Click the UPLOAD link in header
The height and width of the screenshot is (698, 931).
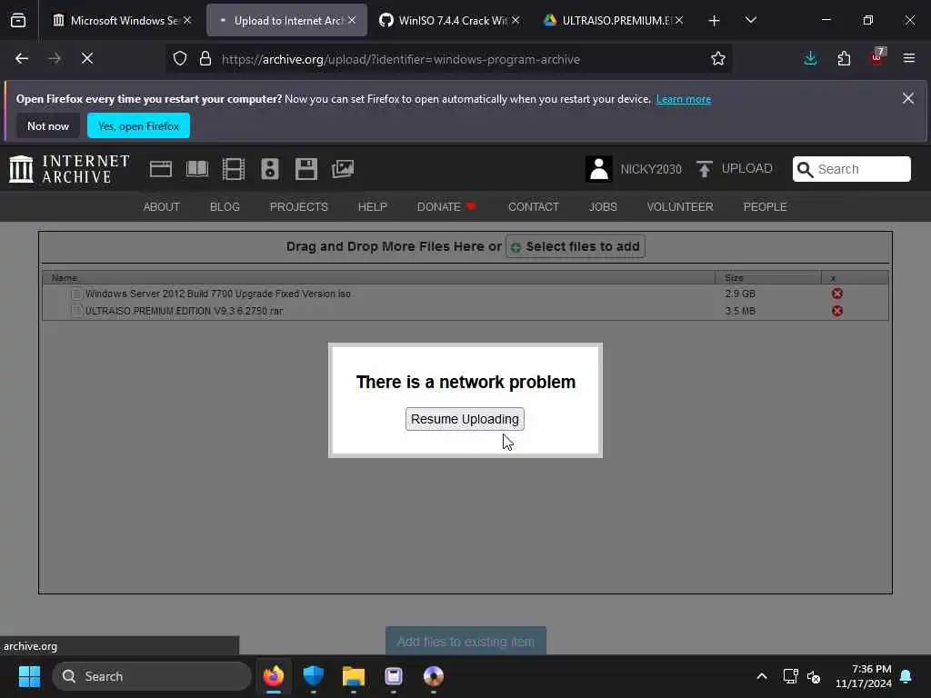(x=747, y=168)
